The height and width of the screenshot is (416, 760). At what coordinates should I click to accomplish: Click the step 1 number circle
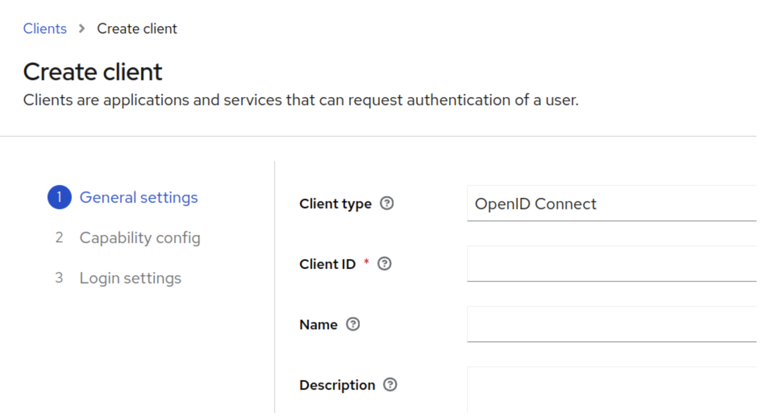click(59, 197)
